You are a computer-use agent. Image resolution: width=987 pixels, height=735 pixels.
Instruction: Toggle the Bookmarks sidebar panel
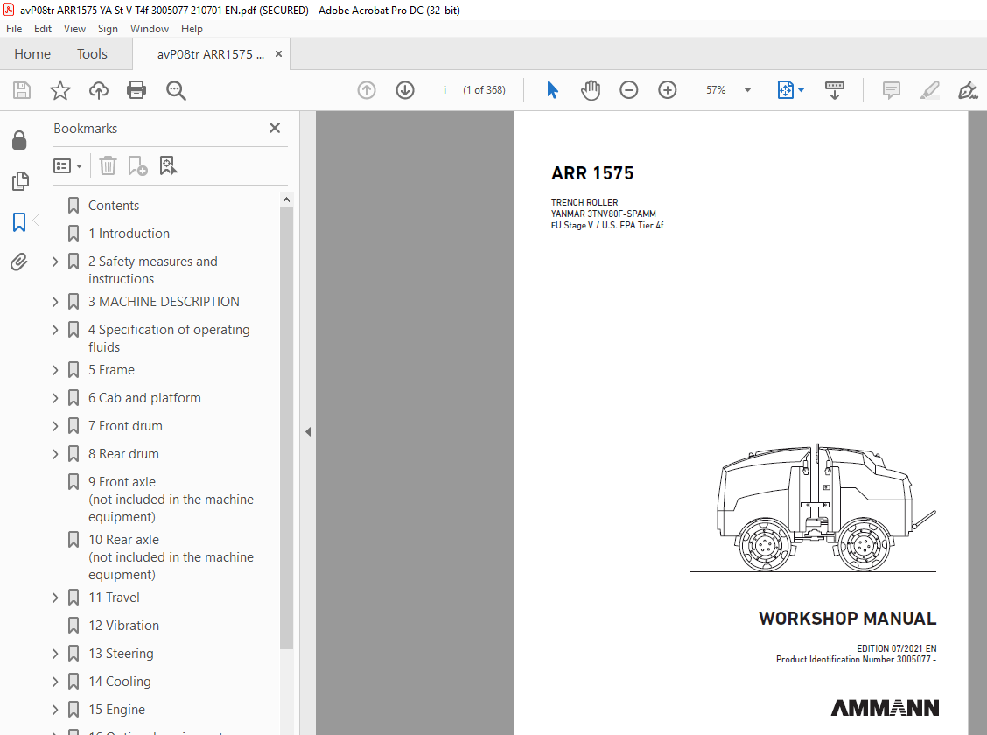click(x=19, y=221)
